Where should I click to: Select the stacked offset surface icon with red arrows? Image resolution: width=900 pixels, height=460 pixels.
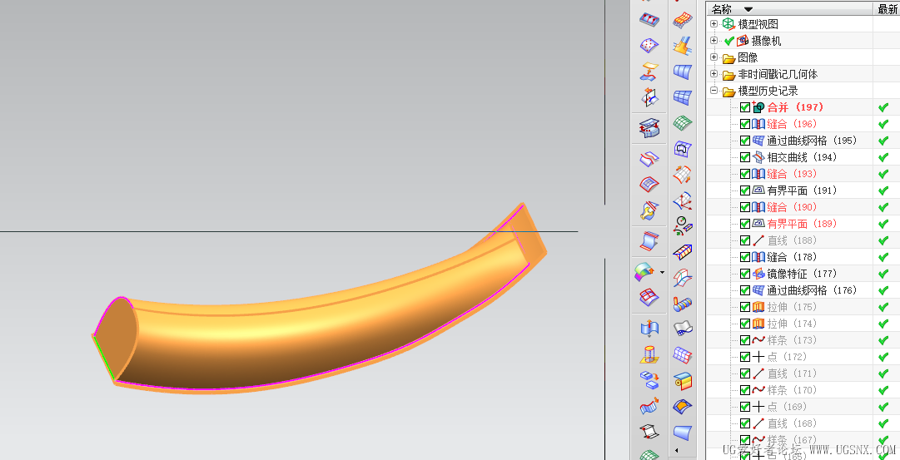pyautogui.click(x=649, y=128)
